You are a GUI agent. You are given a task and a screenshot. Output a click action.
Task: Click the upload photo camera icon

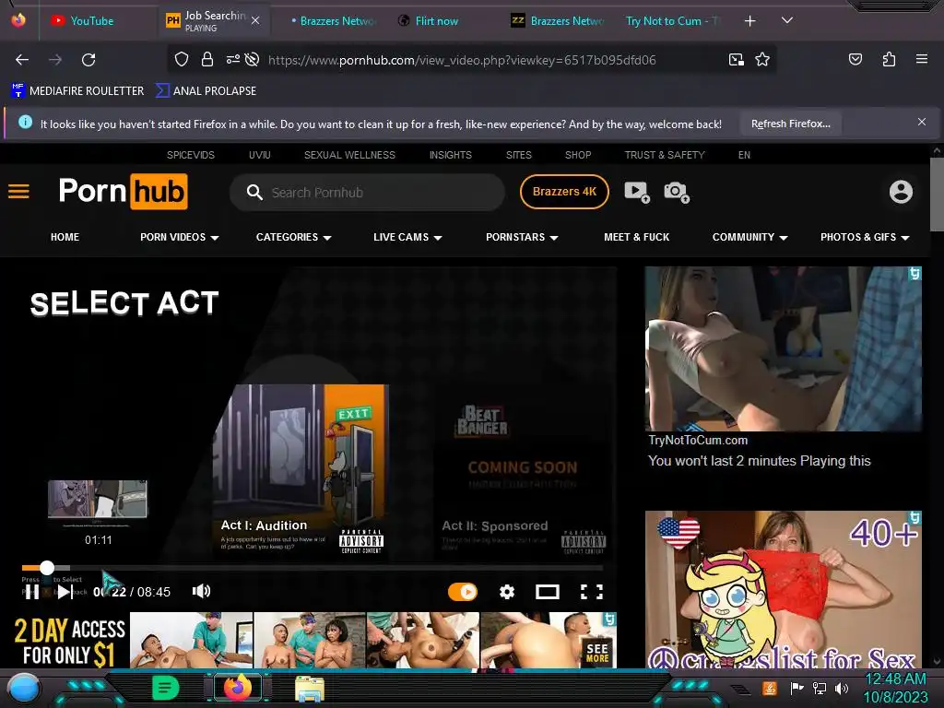point(676,192)
